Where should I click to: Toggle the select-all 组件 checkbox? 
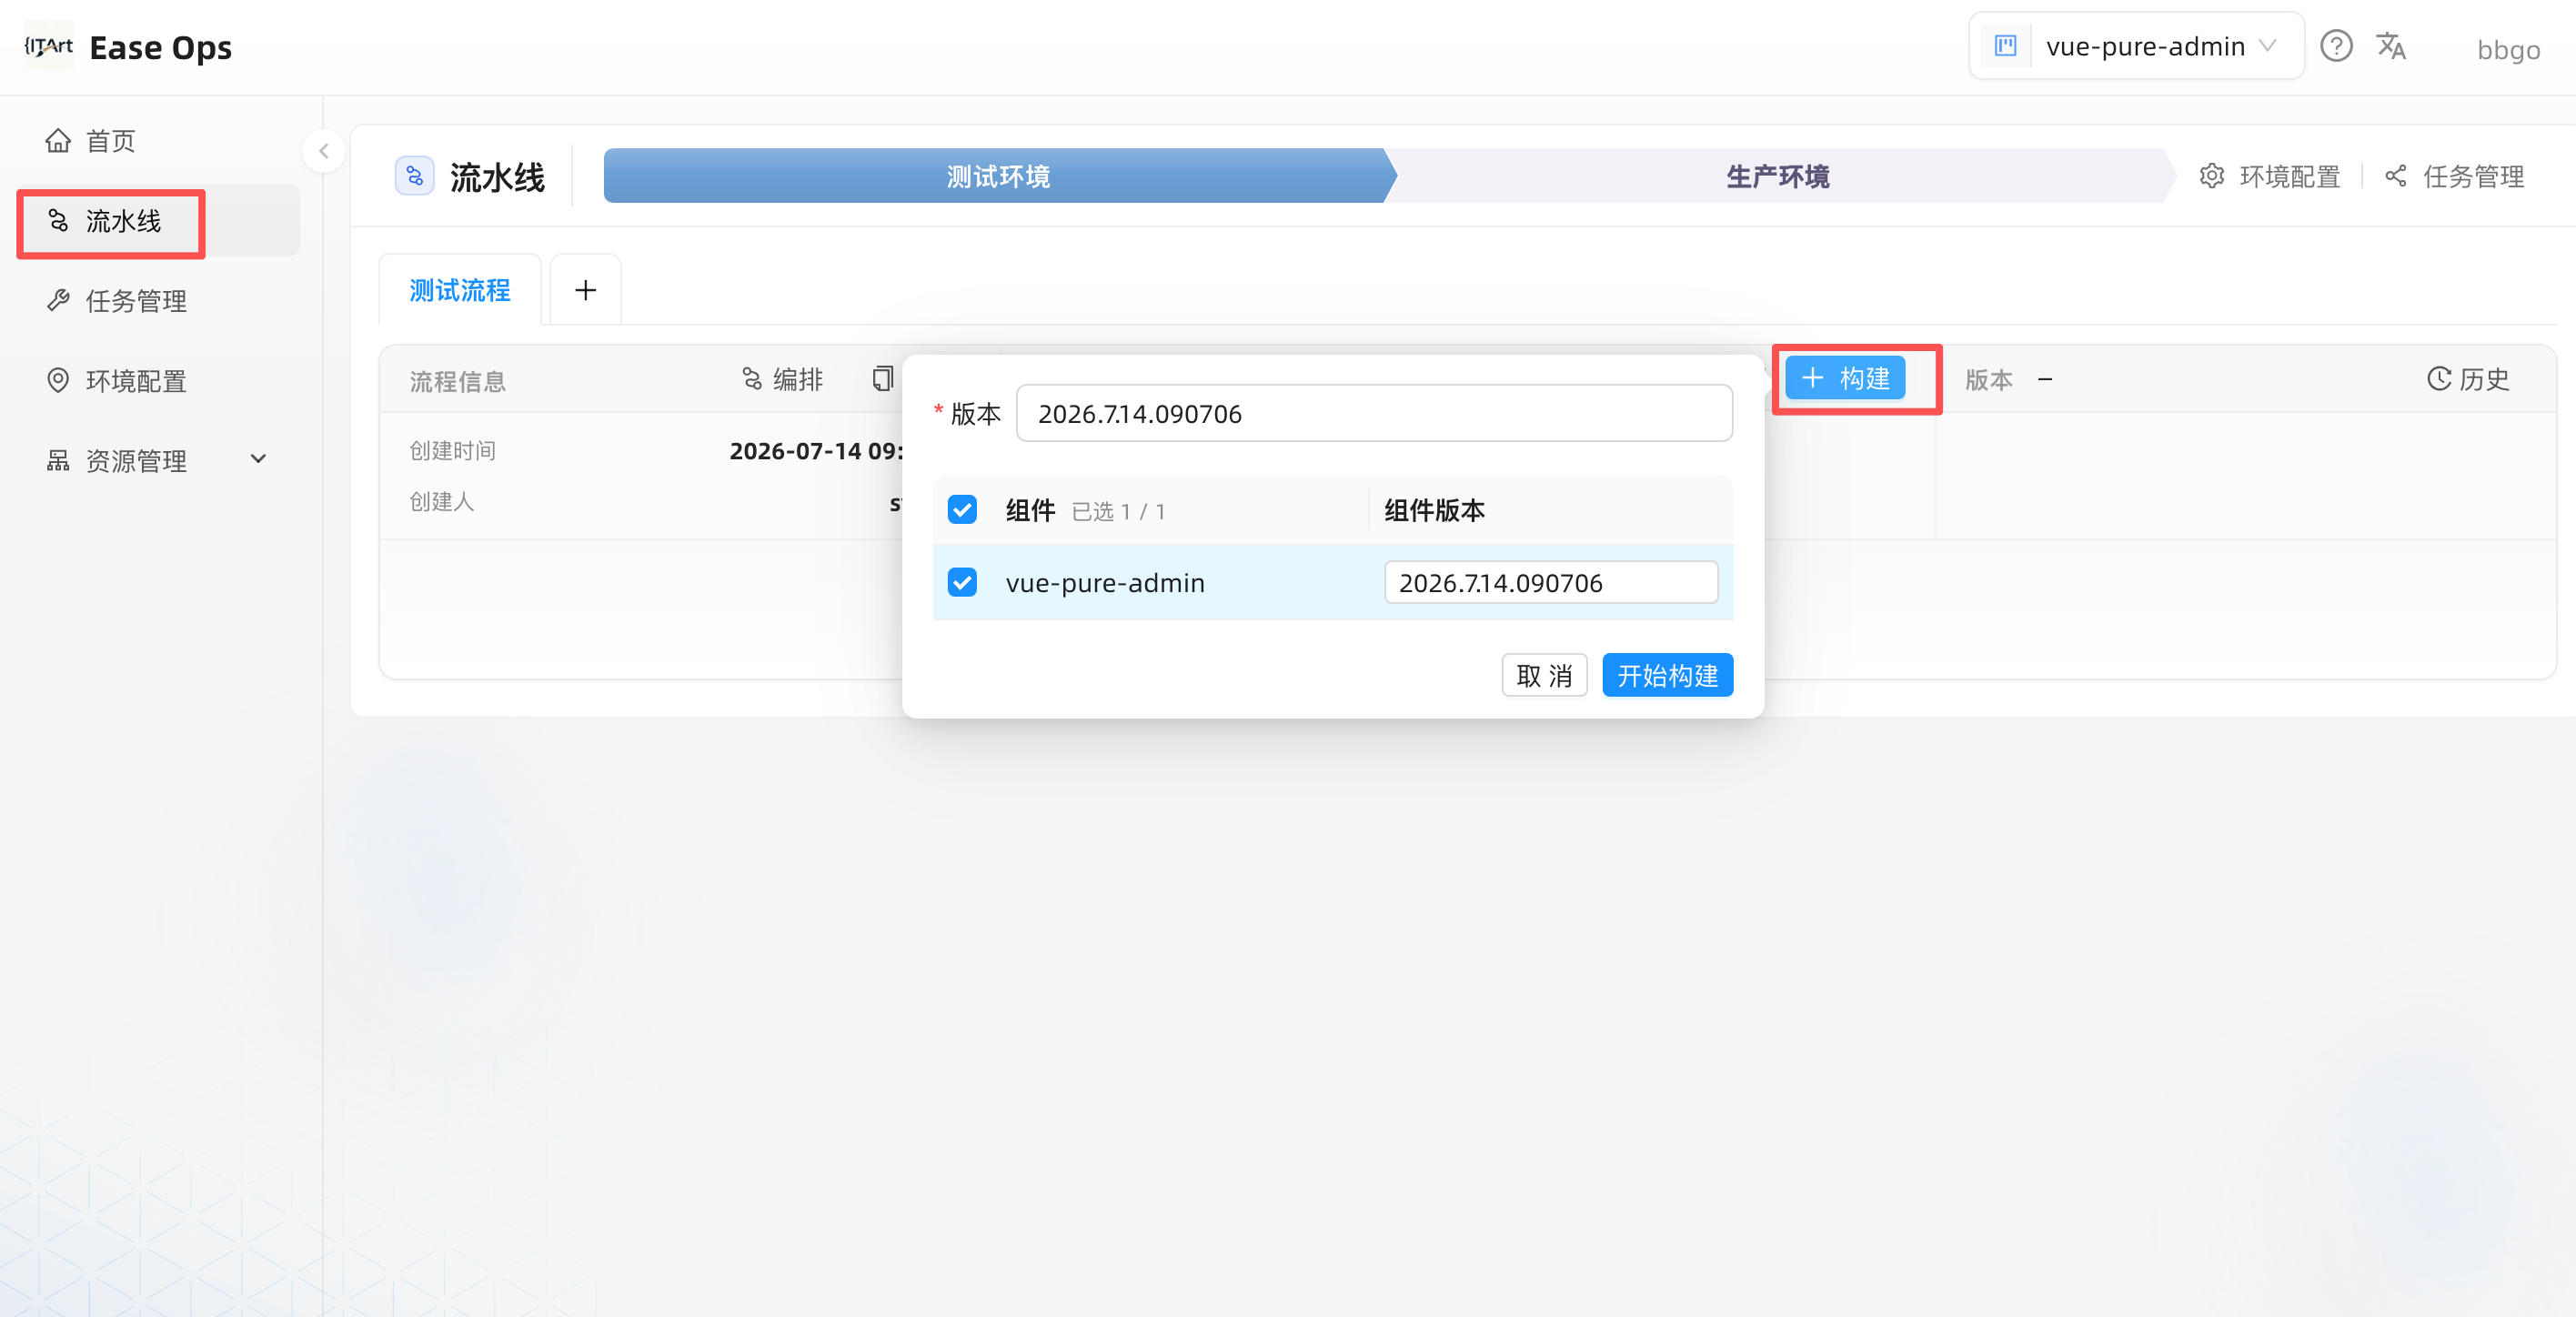tap(962, 510)
